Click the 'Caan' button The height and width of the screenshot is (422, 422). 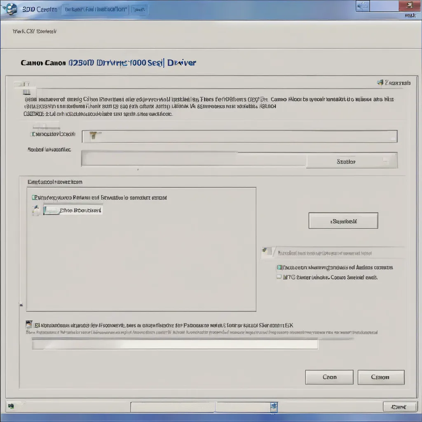coord(329,377)
